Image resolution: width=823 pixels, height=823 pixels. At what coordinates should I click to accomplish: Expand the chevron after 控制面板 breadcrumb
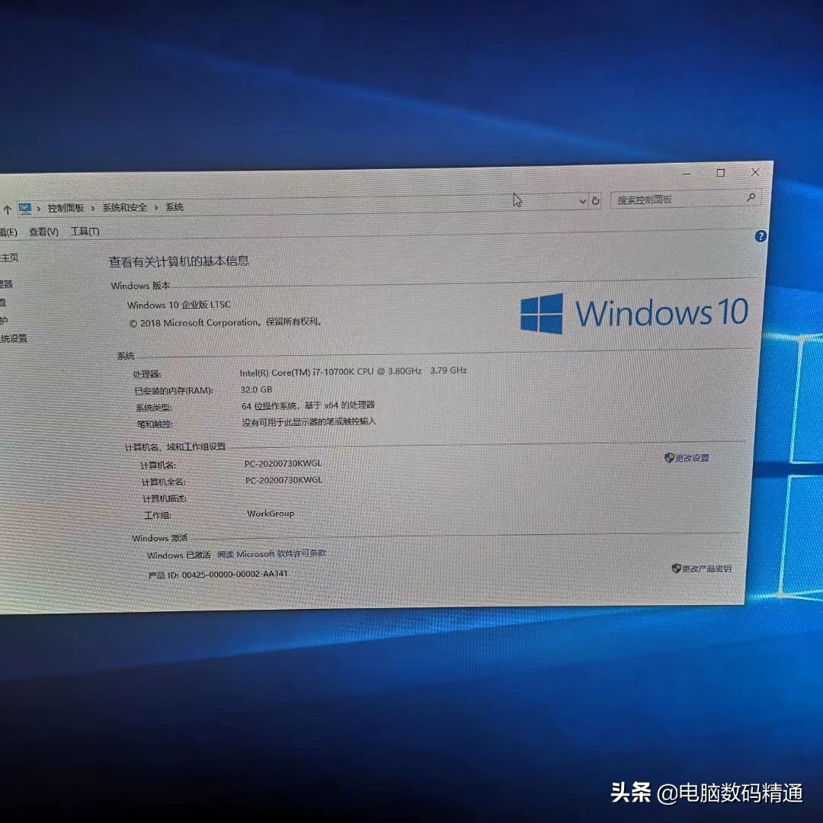coord(93,208)
